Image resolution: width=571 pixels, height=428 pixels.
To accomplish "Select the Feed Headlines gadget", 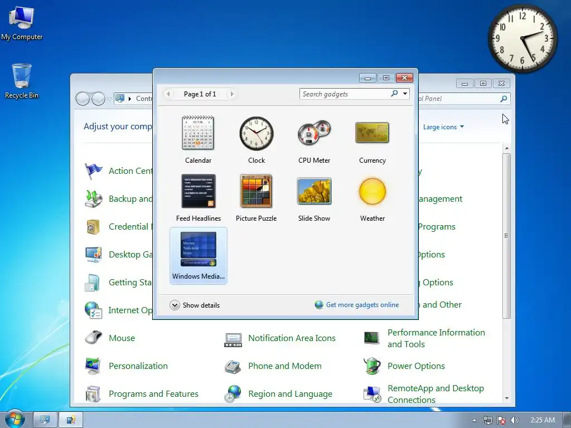I will pos(199,198).
